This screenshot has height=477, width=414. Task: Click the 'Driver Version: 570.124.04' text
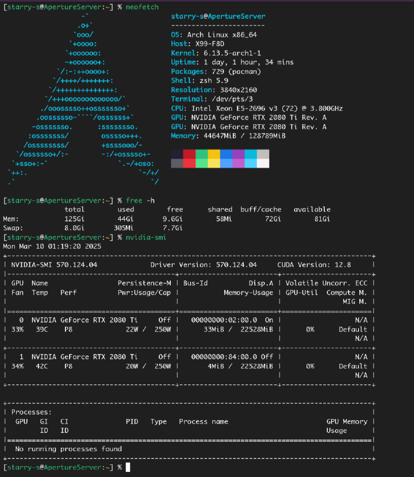click(204, 265)
